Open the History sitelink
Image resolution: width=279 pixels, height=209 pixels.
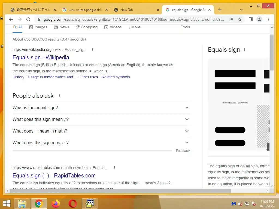(18, 77)
